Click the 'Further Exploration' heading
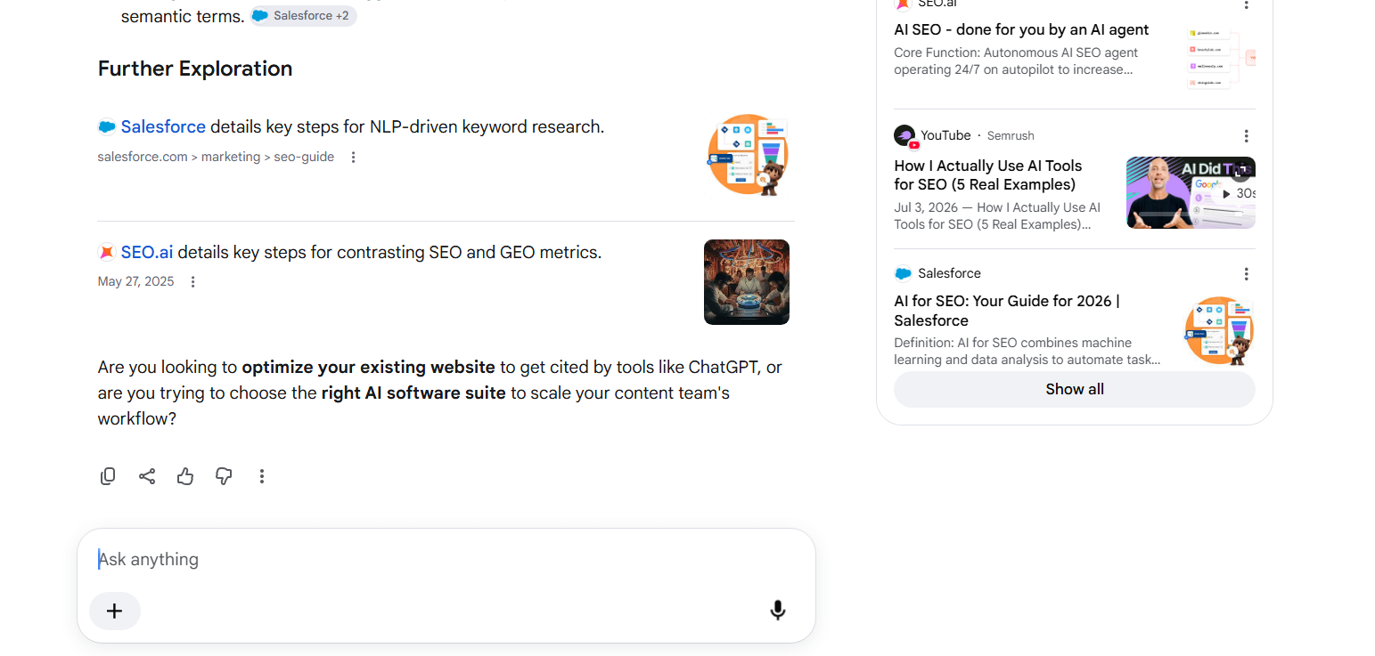 (195, 69)
